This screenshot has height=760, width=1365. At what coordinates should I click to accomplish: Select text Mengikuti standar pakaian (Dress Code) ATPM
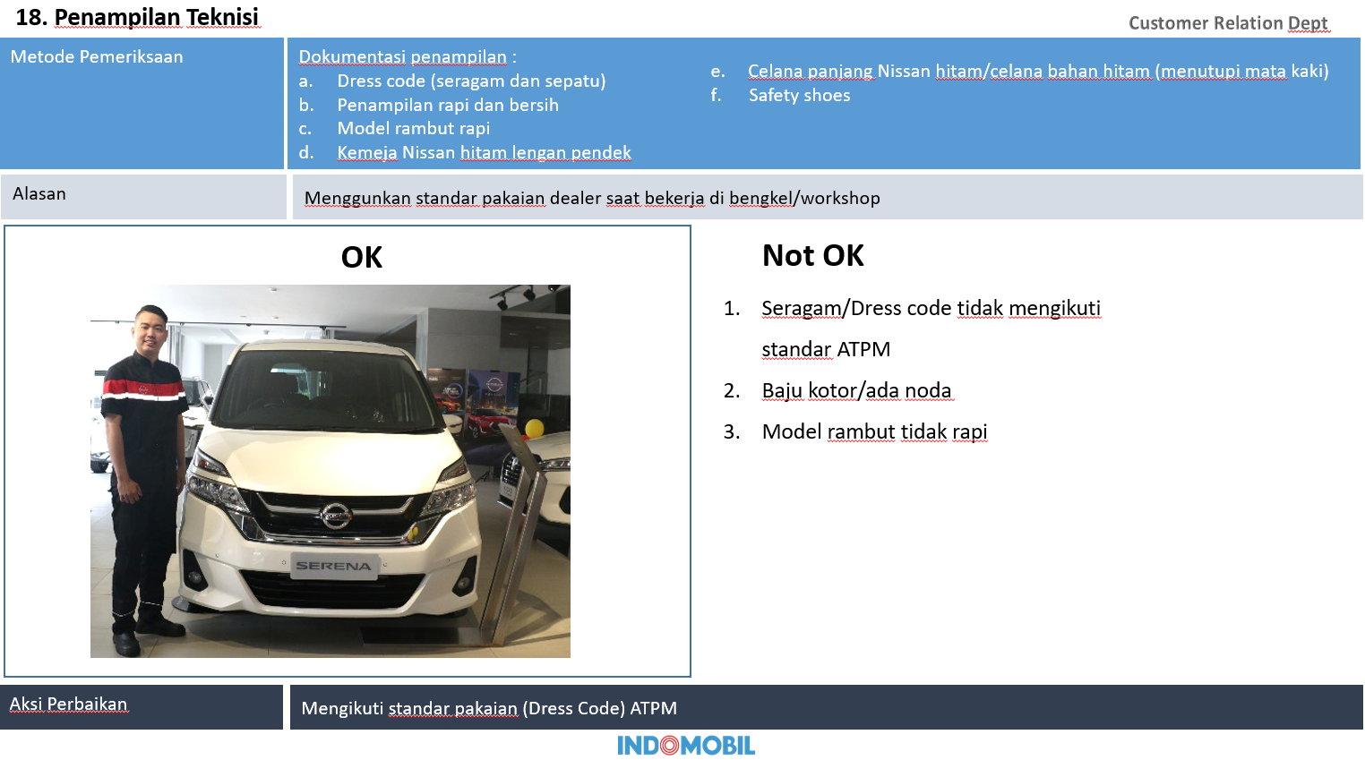click(x=489, y=707)
